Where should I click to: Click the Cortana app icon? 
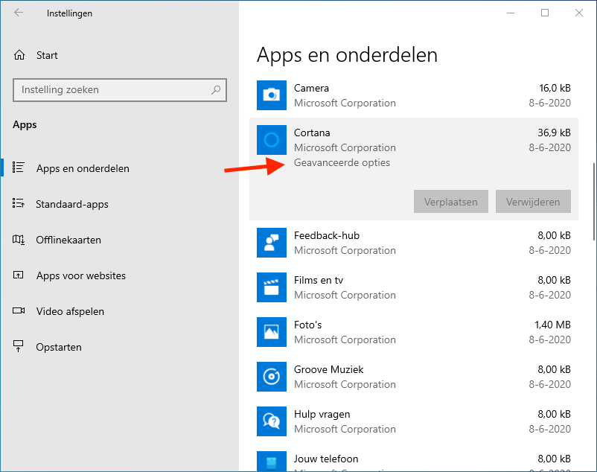272,139
